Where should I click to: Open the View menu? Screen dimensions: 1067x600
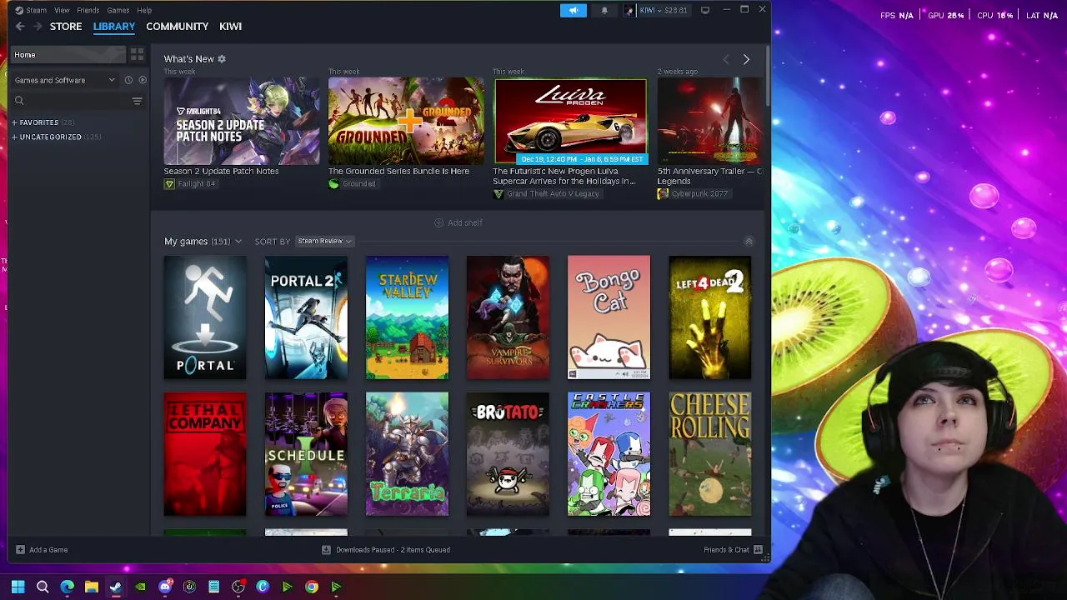[62, 10]
